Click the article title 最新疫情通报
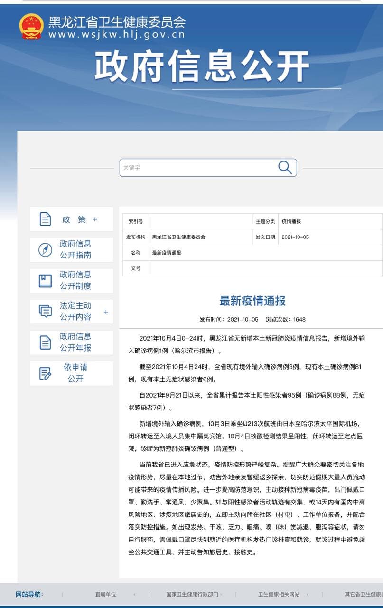This screenshot has width=383, height=608. (x=252, y=301)
